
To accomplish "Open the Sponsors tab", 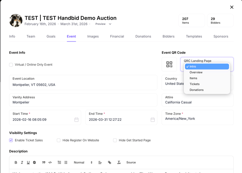I will pos(221,36).
